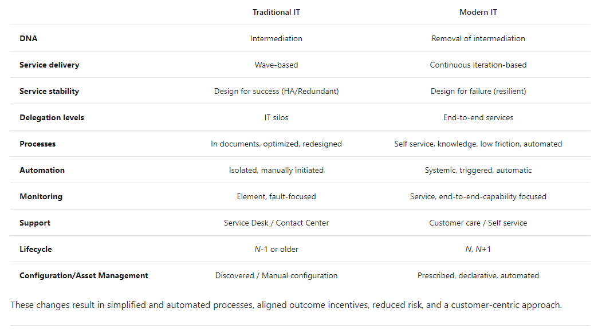Select the Wave-based cell
This screenshot has width=594, height=332.
[276, 65]
